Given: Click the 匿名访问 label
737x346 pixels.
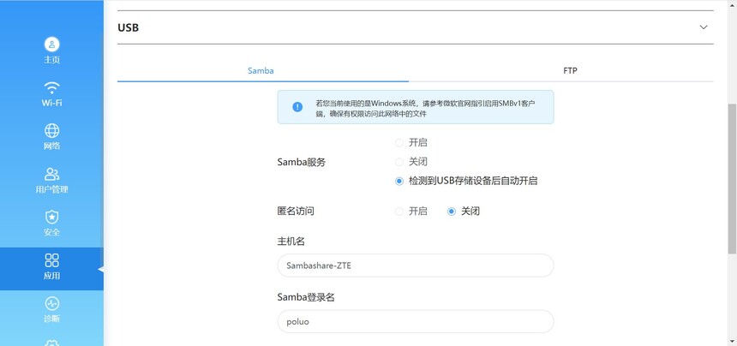Looking at the screenshot, I should click(296, 212).
